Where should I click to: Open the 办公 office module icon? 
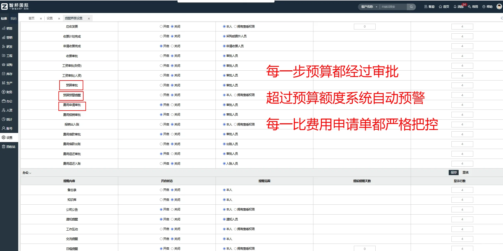4,101
